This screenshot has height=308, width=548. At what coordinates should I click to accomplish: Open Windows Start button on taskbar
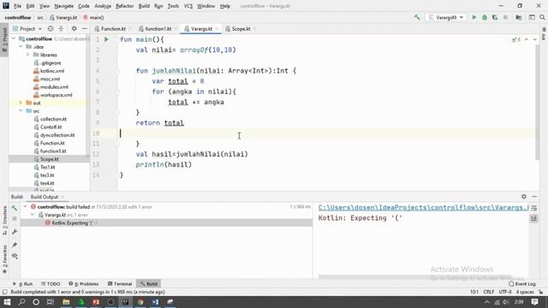[x=7, y=302]
